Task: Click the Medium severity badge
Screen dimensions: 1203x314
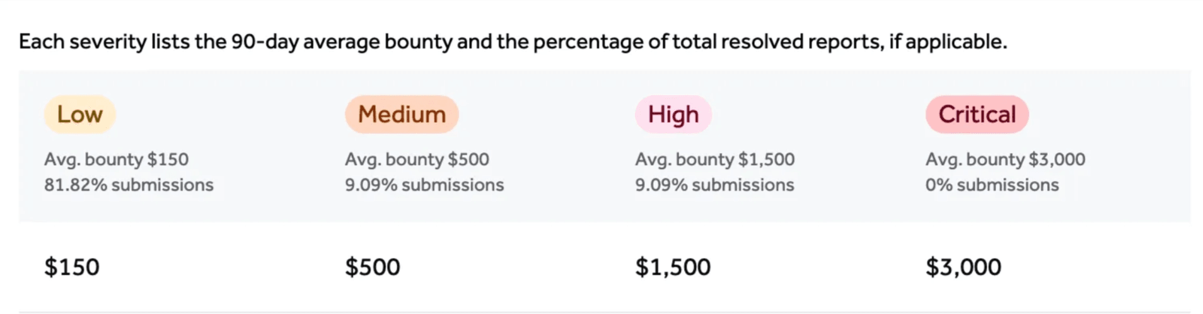Action: [402, 115]
